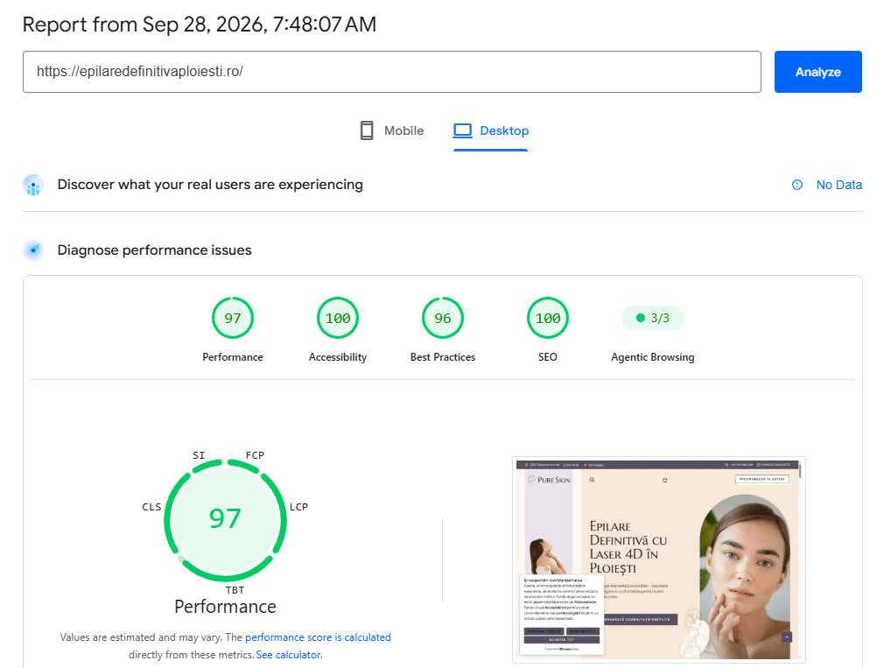The width and height of the screenshot is (884, 668).
Task: Switch to the Mobile tab
Action: [392, 130]
